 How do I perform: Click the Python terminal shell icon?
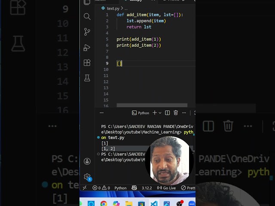tap(134, 113)
